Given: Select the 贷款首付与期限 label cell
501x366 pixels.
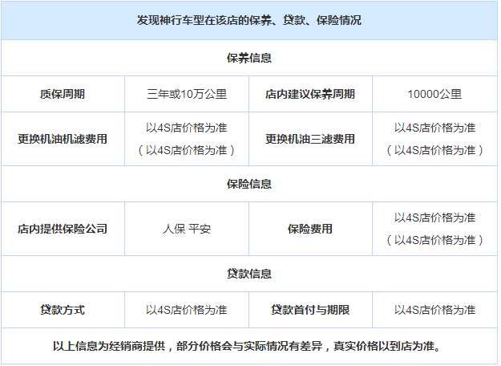Looking at the screenshot, I should [x=310, y=310].
